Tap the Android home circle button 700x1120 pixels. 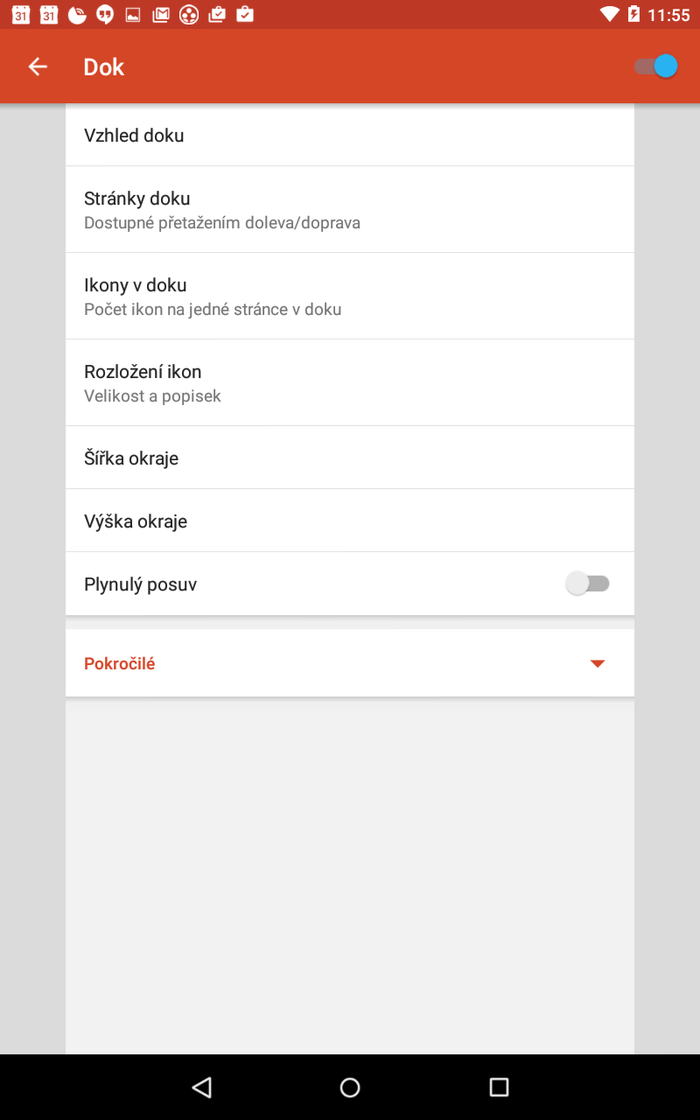(x=350, y=1087)
